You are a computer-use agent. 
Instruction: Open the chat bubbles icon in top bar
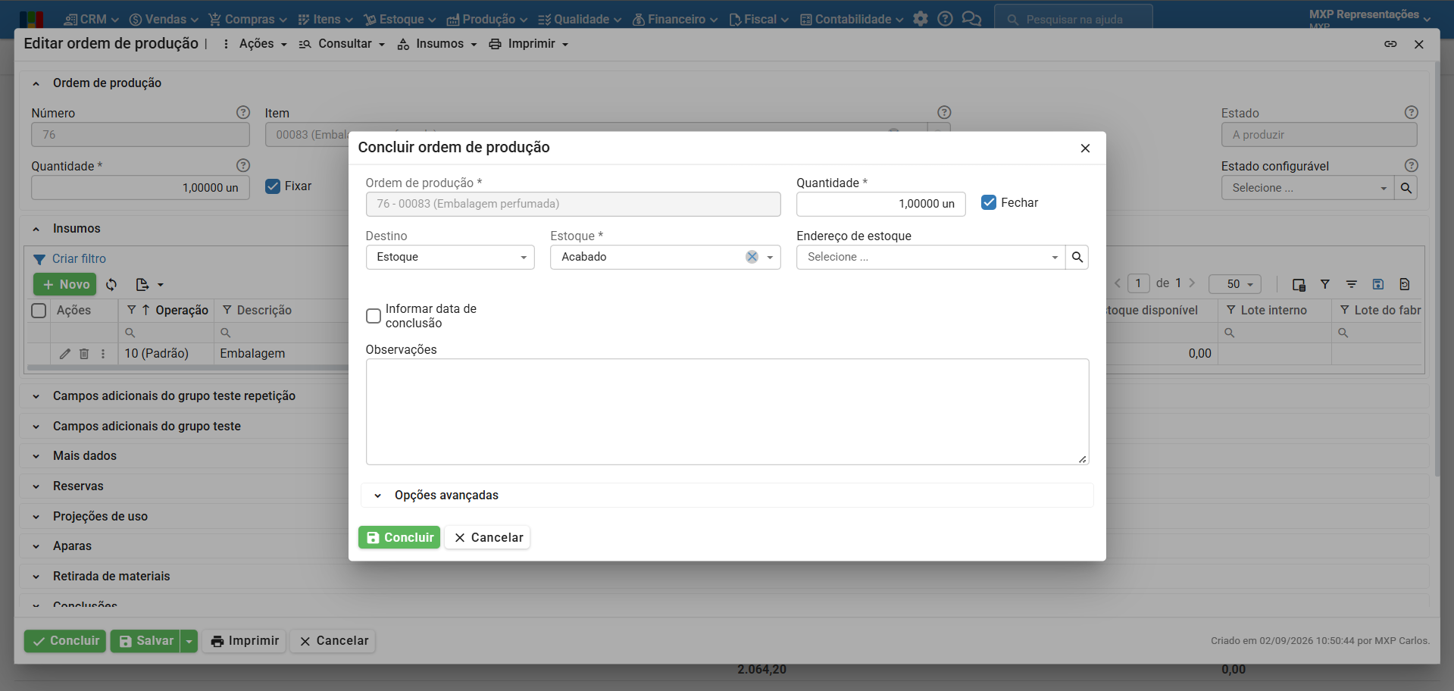pyautogui.click(x=971, y=19)
